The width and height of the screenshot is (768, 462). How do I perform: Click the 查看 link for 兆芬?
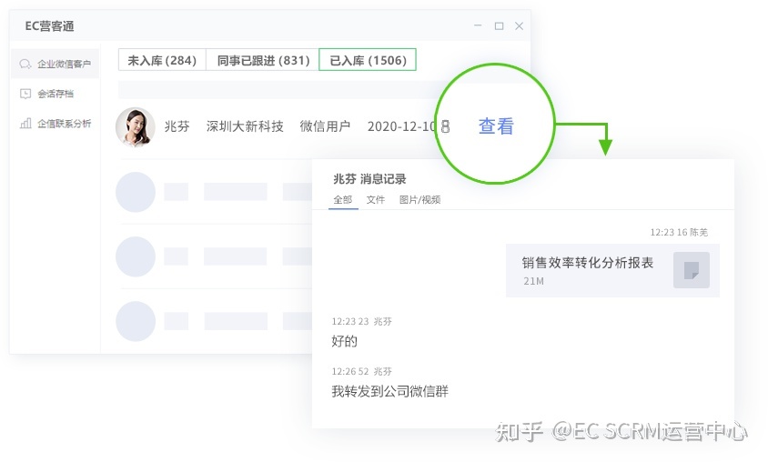(496, 126)
